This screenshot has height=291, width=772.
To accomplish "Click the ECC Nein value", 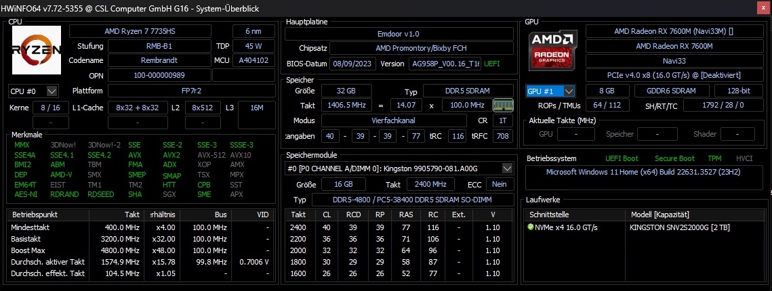I will click(x=500, y=184).
